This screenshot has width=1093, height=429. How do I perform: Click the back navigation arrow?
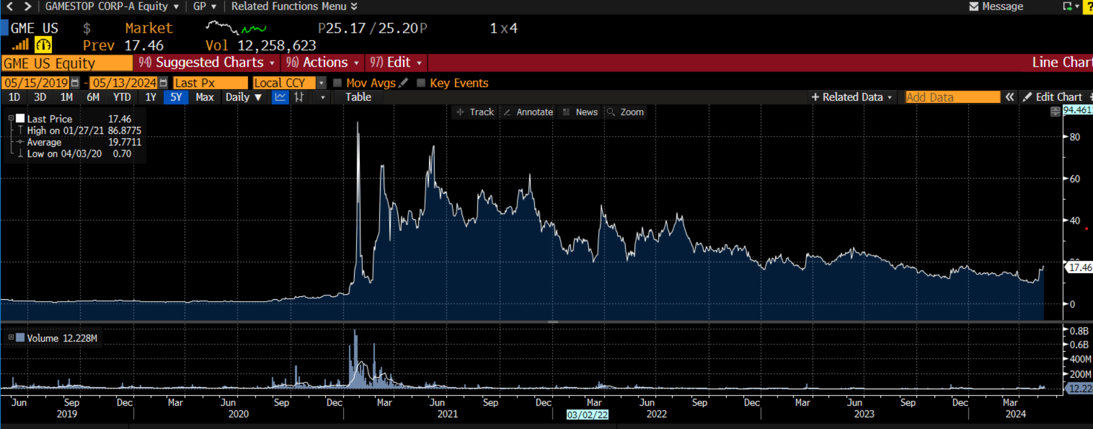[x=10, y=6]
